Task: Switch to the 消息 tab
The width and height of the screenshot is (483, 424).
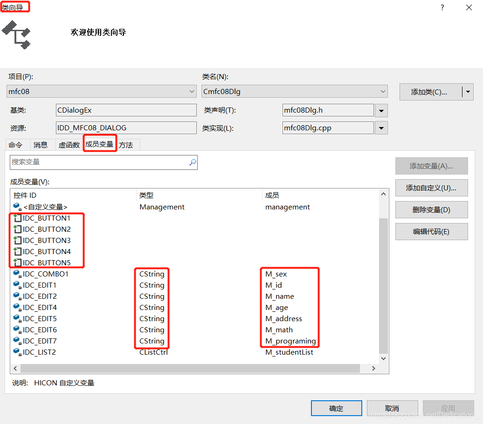Action: point(41,145)
